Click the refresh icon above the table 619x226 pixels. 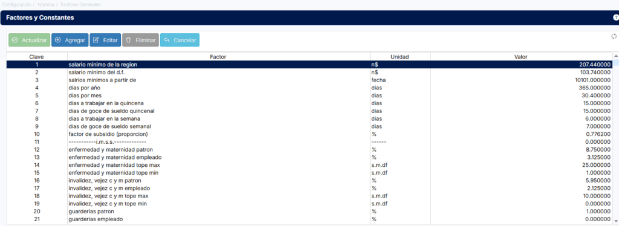click(x=614, y=36)
